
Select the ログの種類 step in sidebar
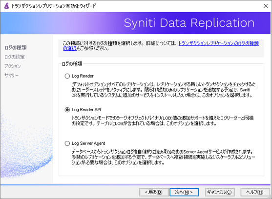(16, 48)
